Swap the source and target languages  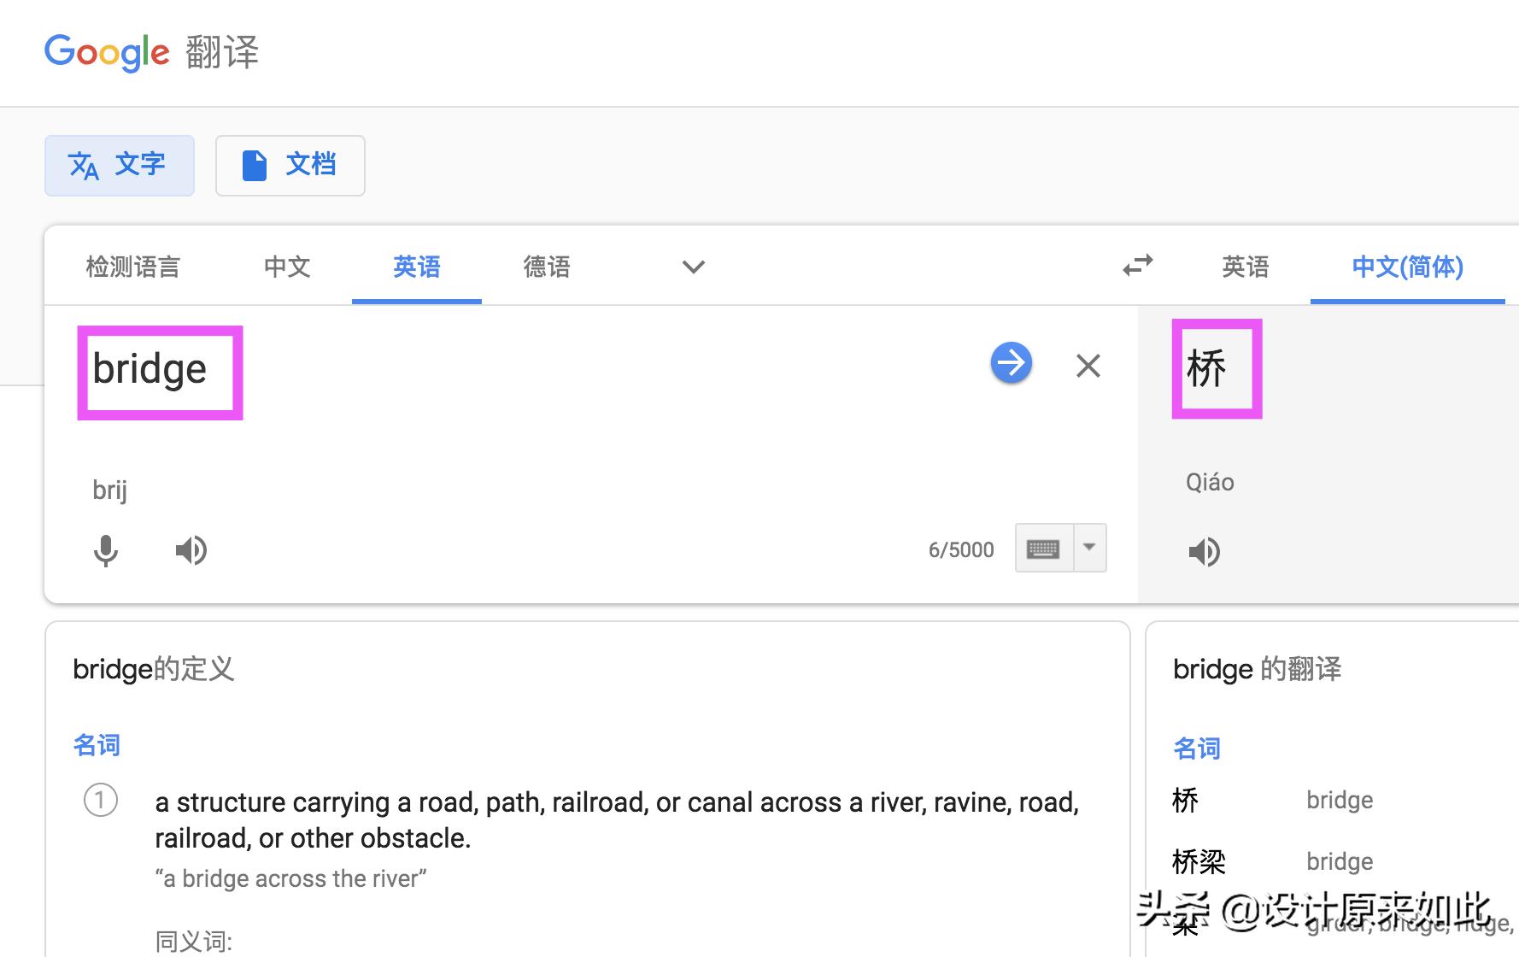point(1136,267)
